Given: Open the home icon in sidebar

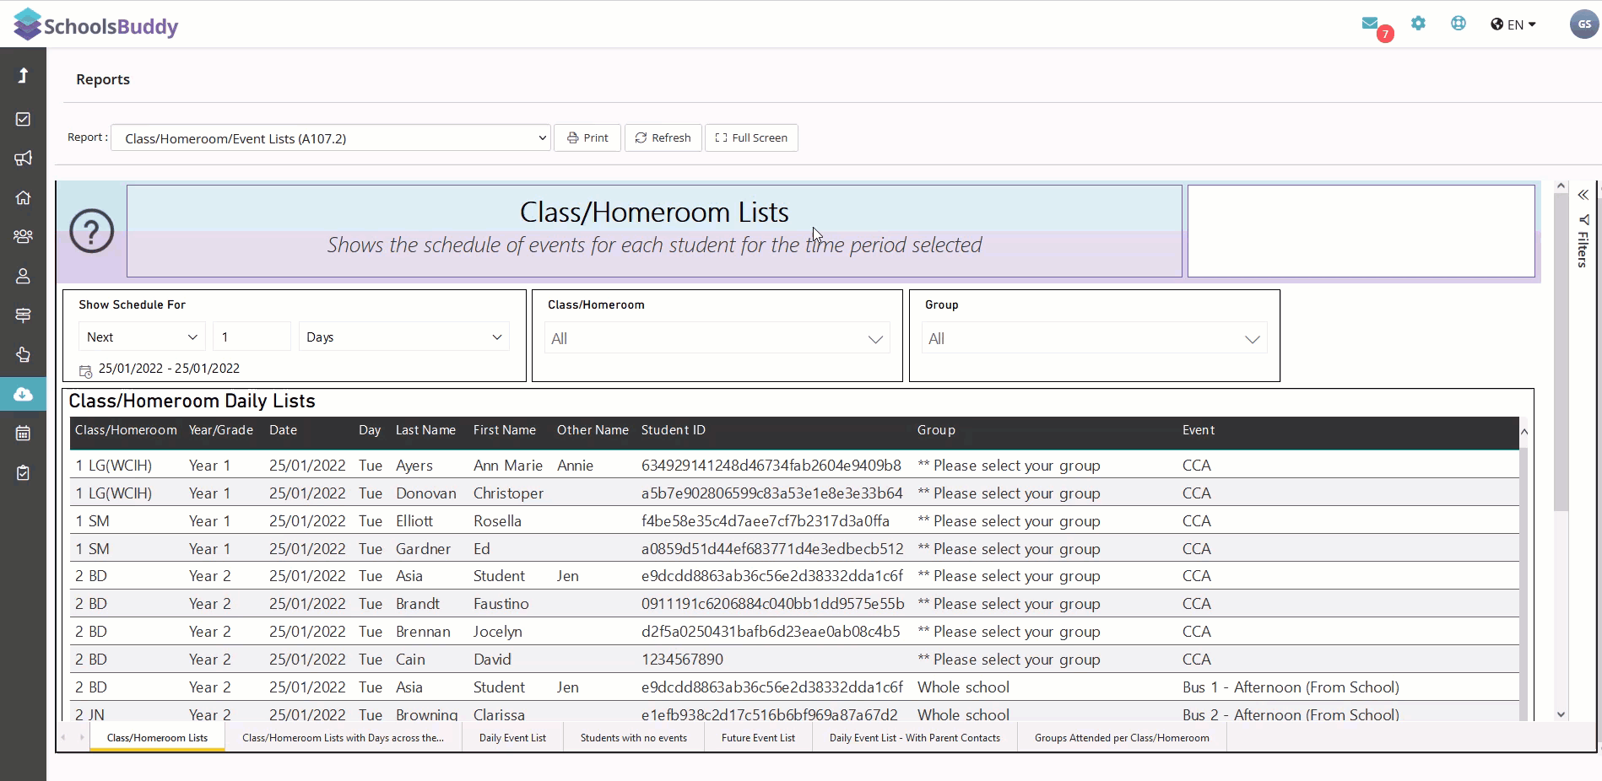Looking at the screenshot, I should [23, 197].
